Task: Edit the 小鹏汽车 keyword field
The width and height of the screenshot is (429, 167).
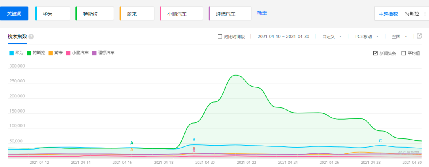Action: [x=182, y=14]
